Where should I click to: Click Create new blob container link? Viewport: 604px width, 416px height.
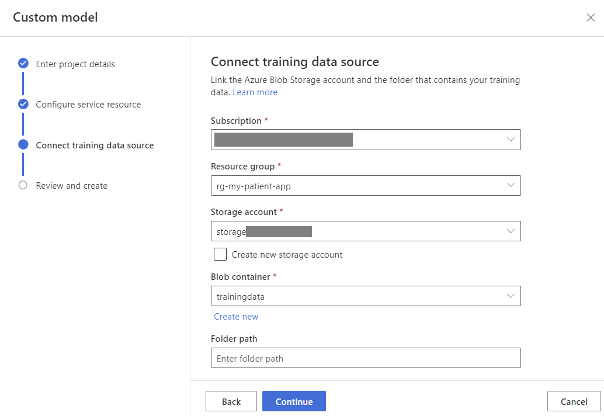236,317
